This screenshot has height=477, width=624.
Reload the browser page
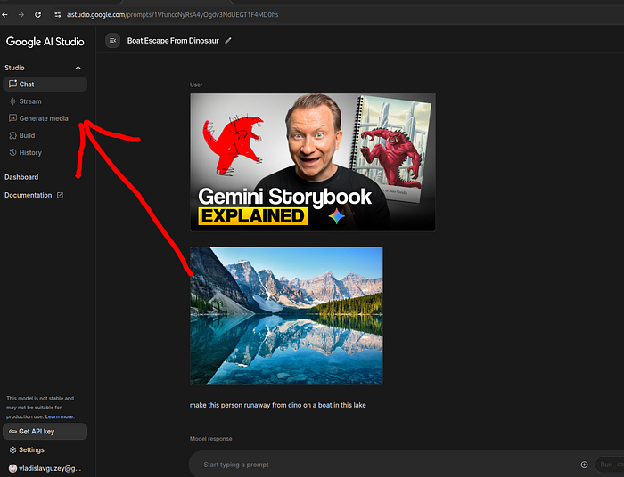[37, 15]
